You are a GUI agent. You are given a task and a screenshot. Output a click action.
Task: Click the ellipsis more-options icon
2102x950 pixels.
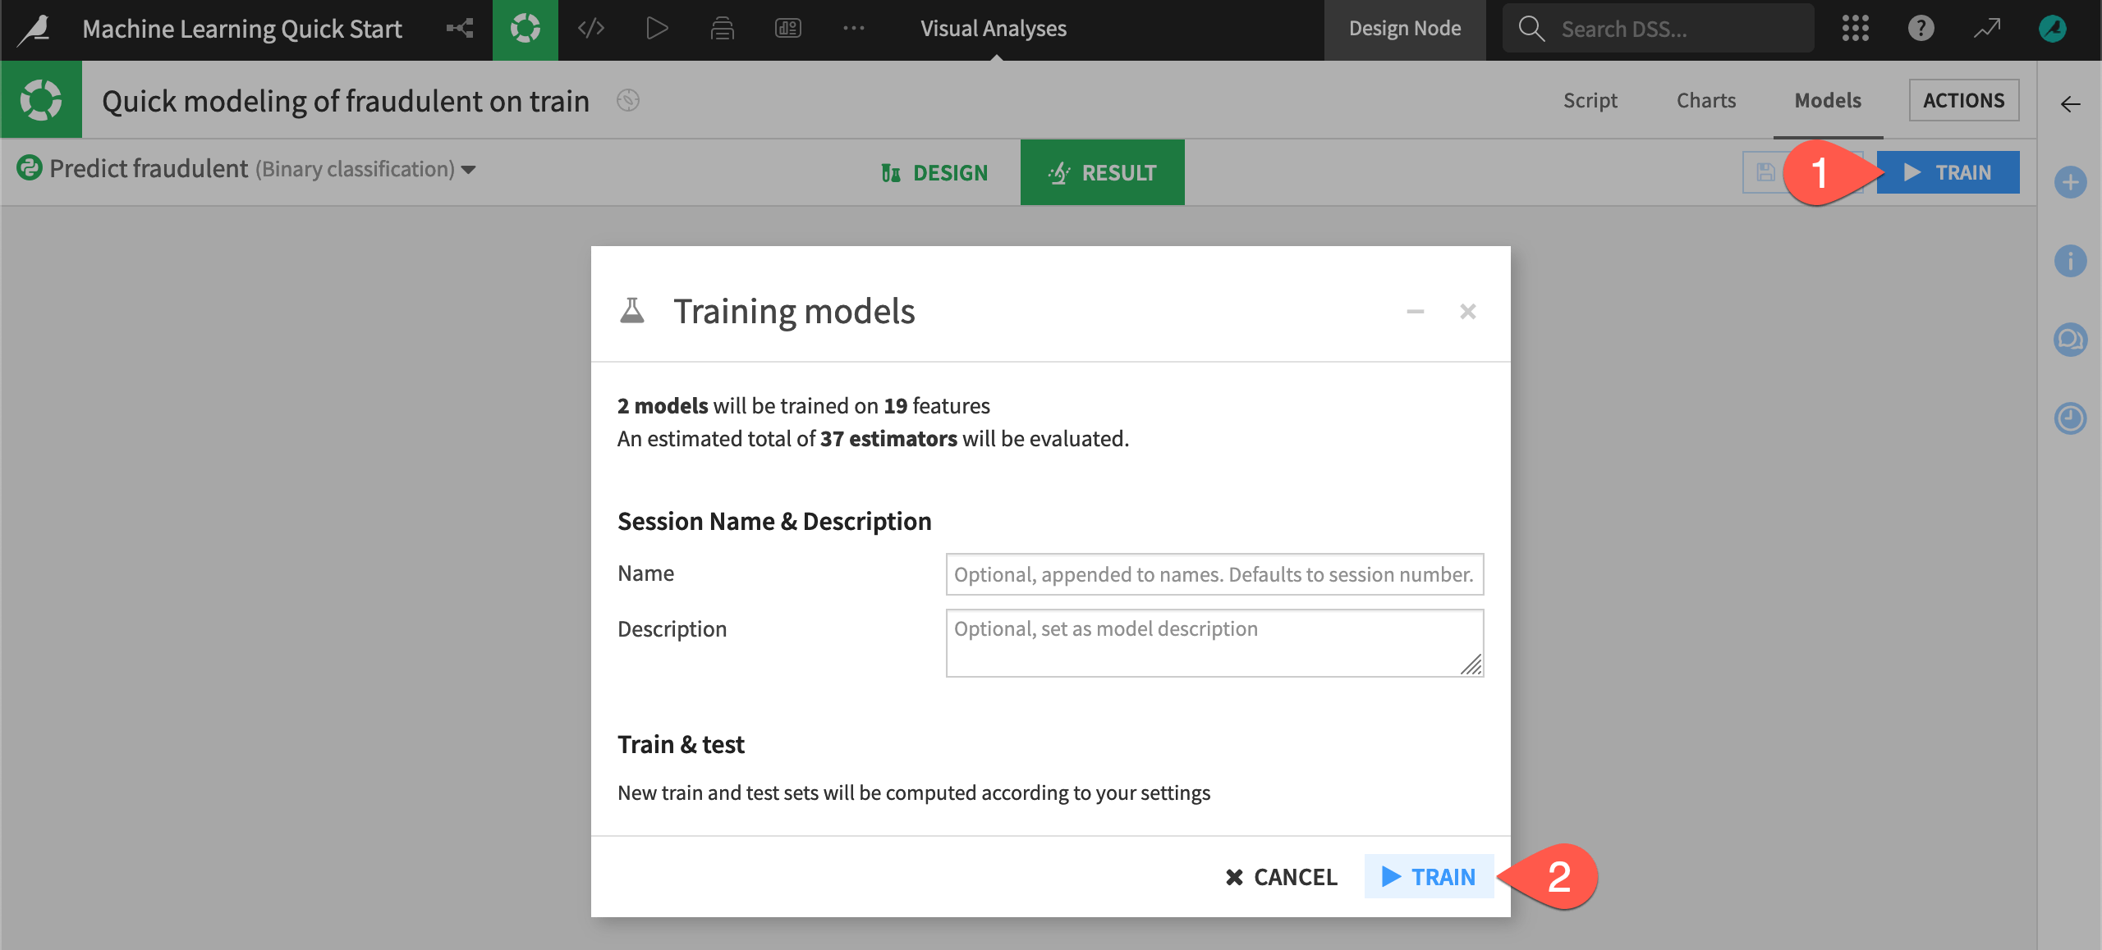click(x=855, y=29)
